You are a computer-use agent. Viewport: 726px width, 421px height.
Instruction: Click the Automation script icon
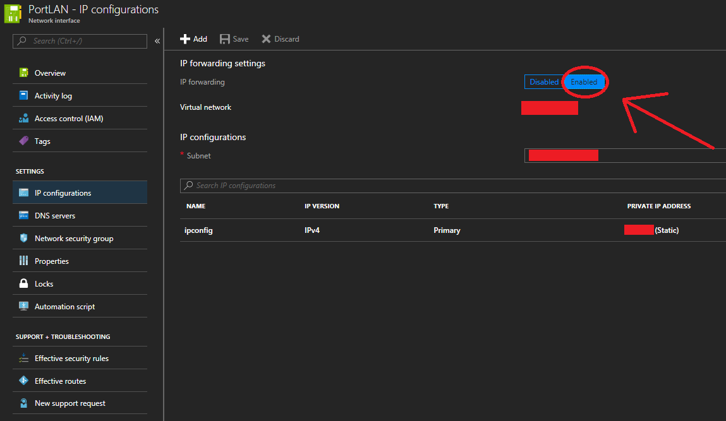23,305
